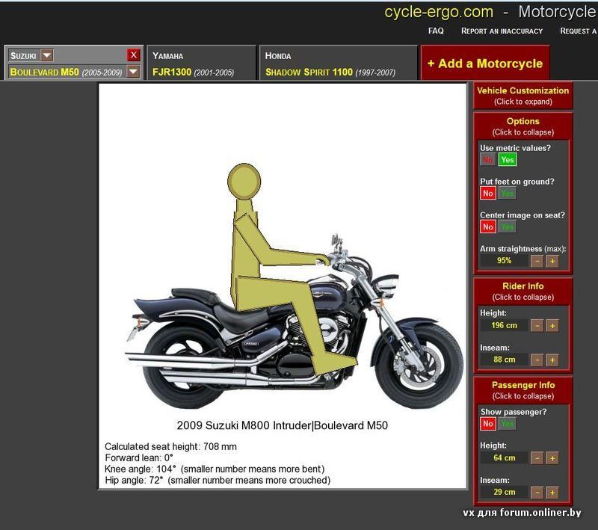Viewport: 598px width, 530px height.
Task: Decrease rider height with minus button
Action: (x=537, y=325)
